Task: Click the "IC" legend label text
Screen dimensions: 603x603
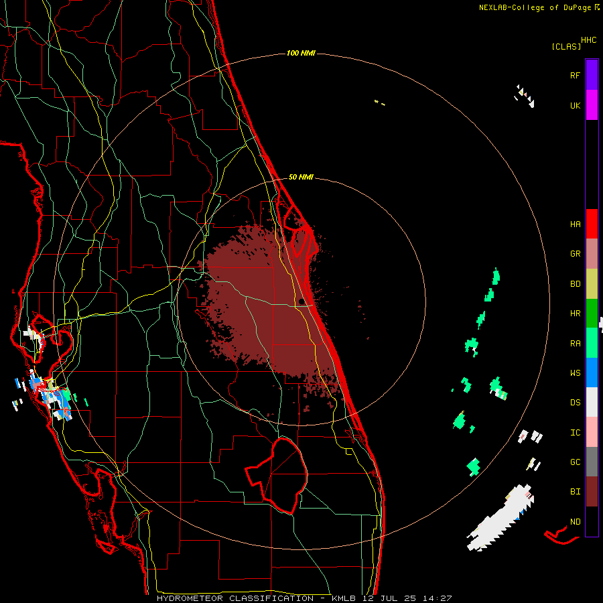Action: [x=575, y=433]
